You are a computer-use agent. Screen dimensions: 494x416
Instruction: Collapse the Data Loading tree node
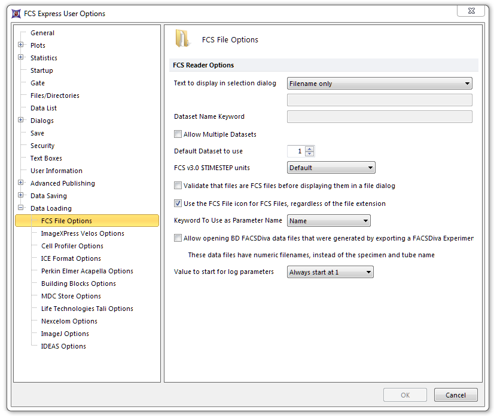(21, 208)
